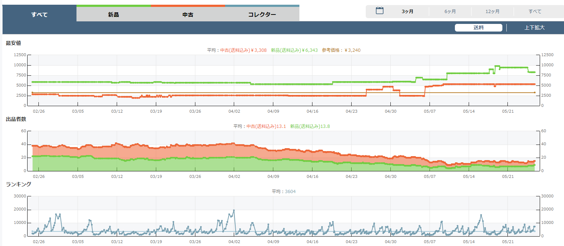Open the 新品 tab

tap(113, 15)
